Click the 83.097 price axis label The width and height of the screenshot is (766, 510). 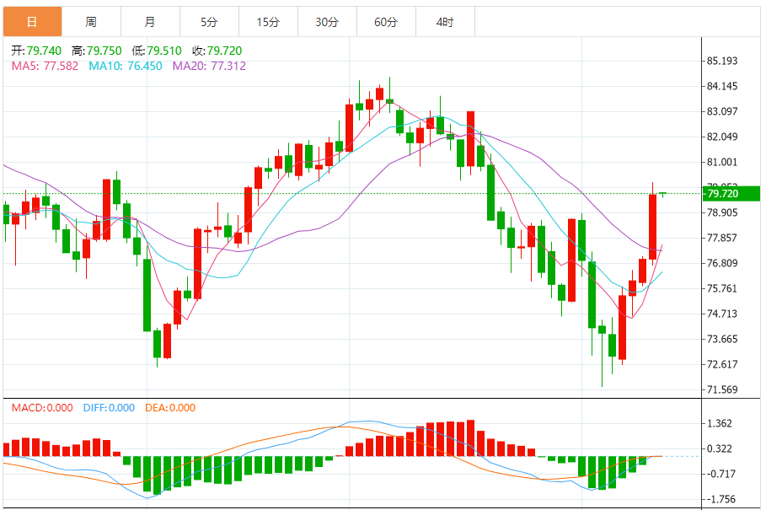(x=722, y=111)
